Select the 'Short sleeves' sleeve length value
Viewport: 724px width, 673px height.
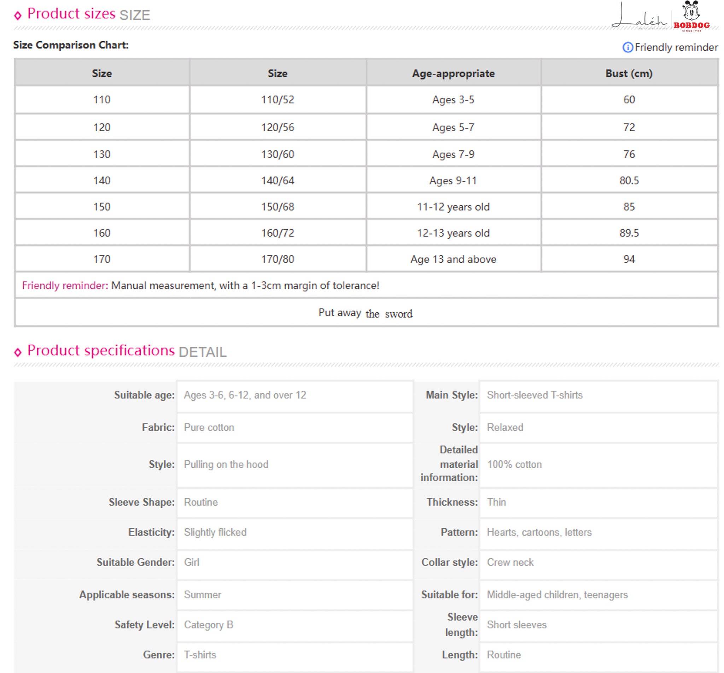(x=516, y=625)
